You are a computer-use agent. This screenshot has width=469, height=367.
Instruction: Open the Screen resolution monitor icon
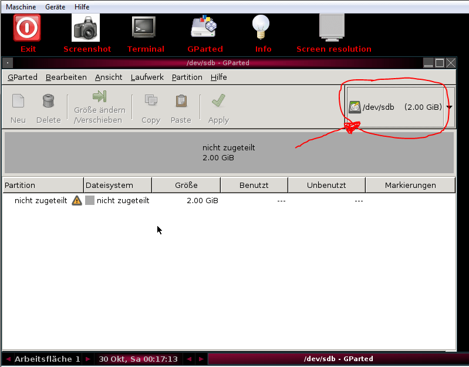(x=332, y=28)
